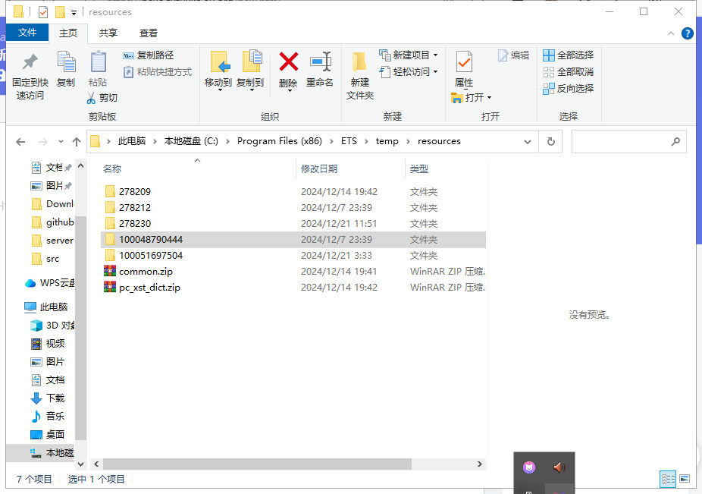Click the 重命名 rename icon
The image size is (702, 494).
[320, 61]
